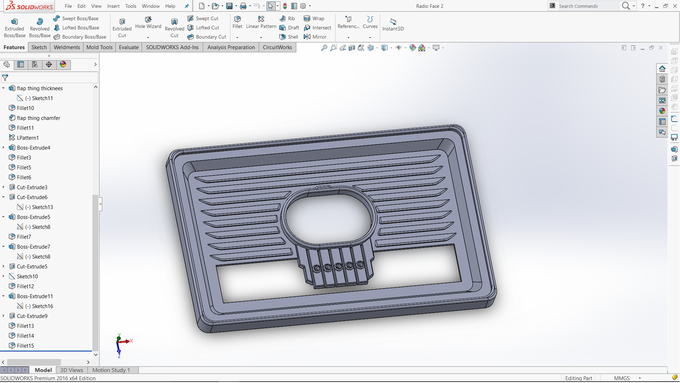Open the Tools menu
Screen dimensions: 680x383
131,6
